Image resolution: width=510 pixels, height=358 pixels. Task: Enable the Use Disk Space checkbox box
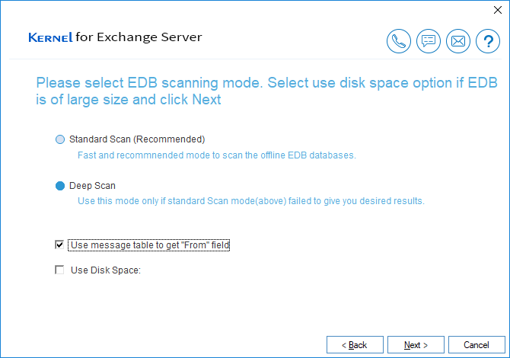pyautogui.click(x=59, y=270)
